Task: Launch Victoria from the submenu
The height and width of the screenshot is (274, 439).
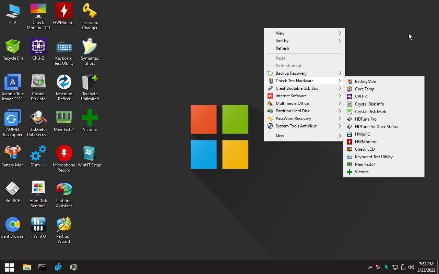Action: 384,172
